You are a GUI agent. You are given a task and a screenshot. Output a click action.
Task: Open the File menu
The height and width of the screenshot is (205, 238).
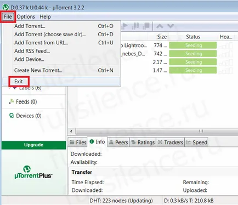tap(8, 17)
